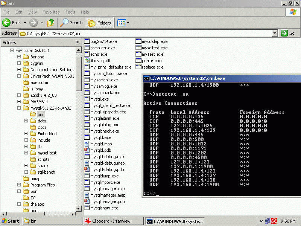Click the Folders pane scroll-down arrow
This screenshot has height=226, width=301.
pyautogui.click(x=78, y=208)
